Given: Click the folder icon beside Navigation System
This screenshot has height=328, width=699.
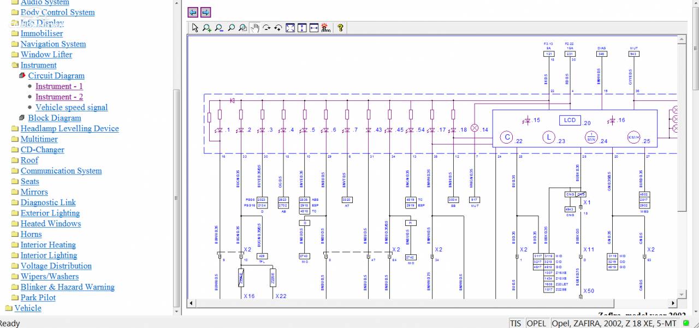Looking at the screenshot, I should coord(15,44).
